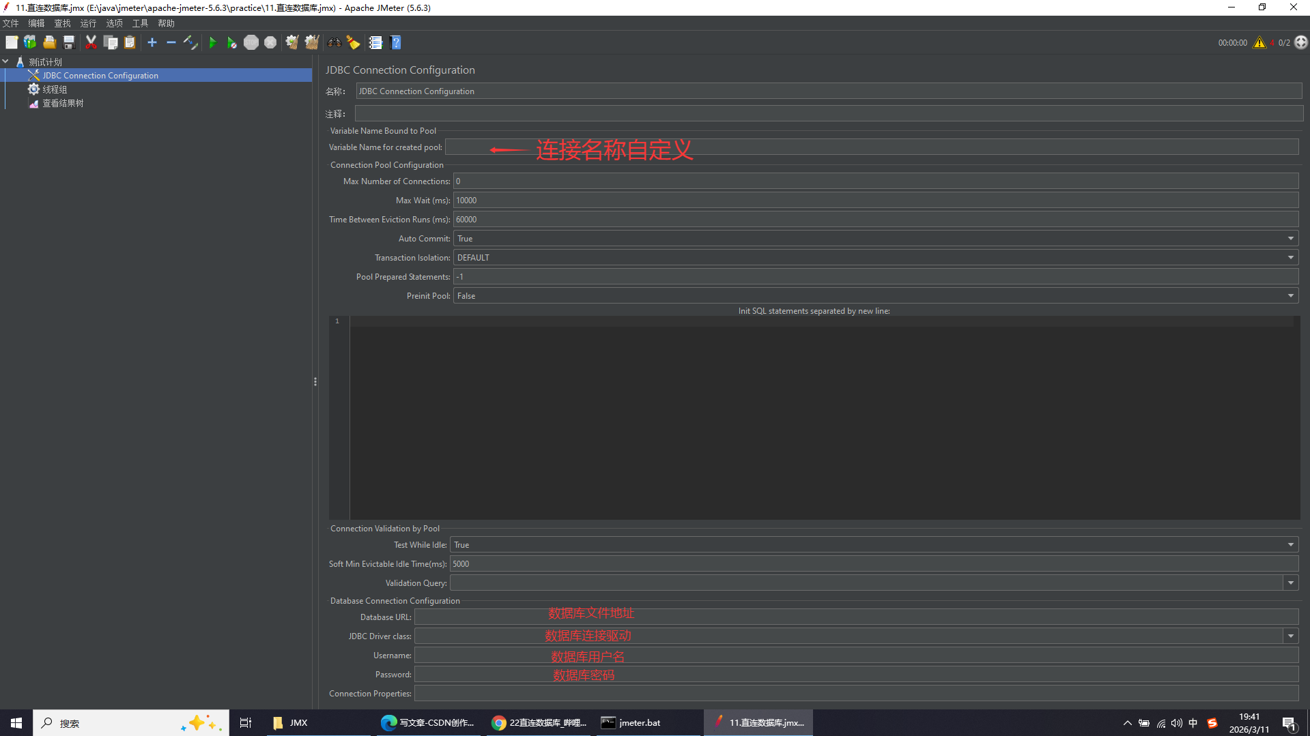Click the Pool Prepared Statements field

pos(876,277)
